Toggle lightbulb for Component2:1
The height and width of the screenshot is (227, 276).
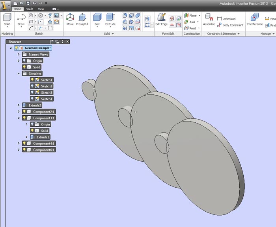(24, 112)
